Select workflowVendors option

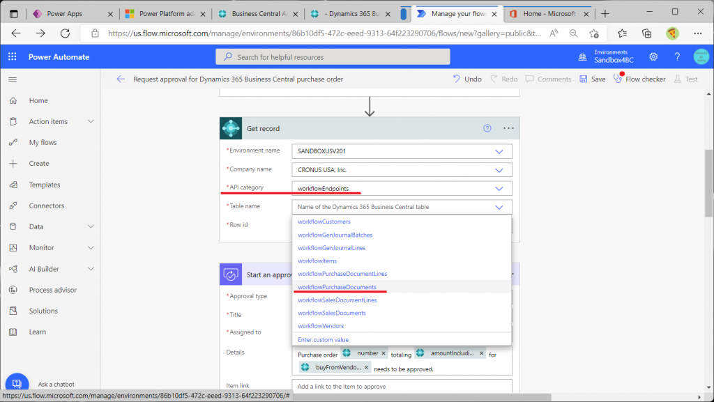coord(402,326)
